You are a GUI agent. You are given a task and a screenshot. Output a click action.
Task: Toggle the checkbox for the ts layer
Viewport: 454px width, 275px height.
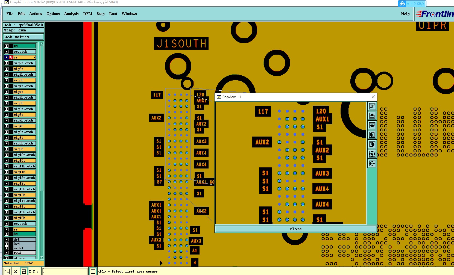[x=7, y=46]
